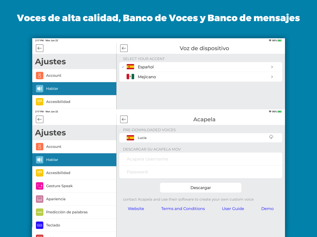Open Teclado settings
The height and width of the screenshot is (237, 317).
[x=74, y=225]
